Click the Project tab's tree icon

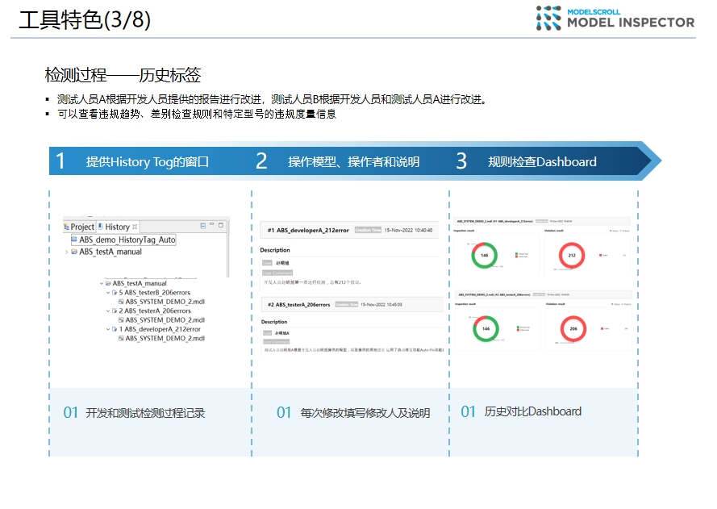click(67, 227)
